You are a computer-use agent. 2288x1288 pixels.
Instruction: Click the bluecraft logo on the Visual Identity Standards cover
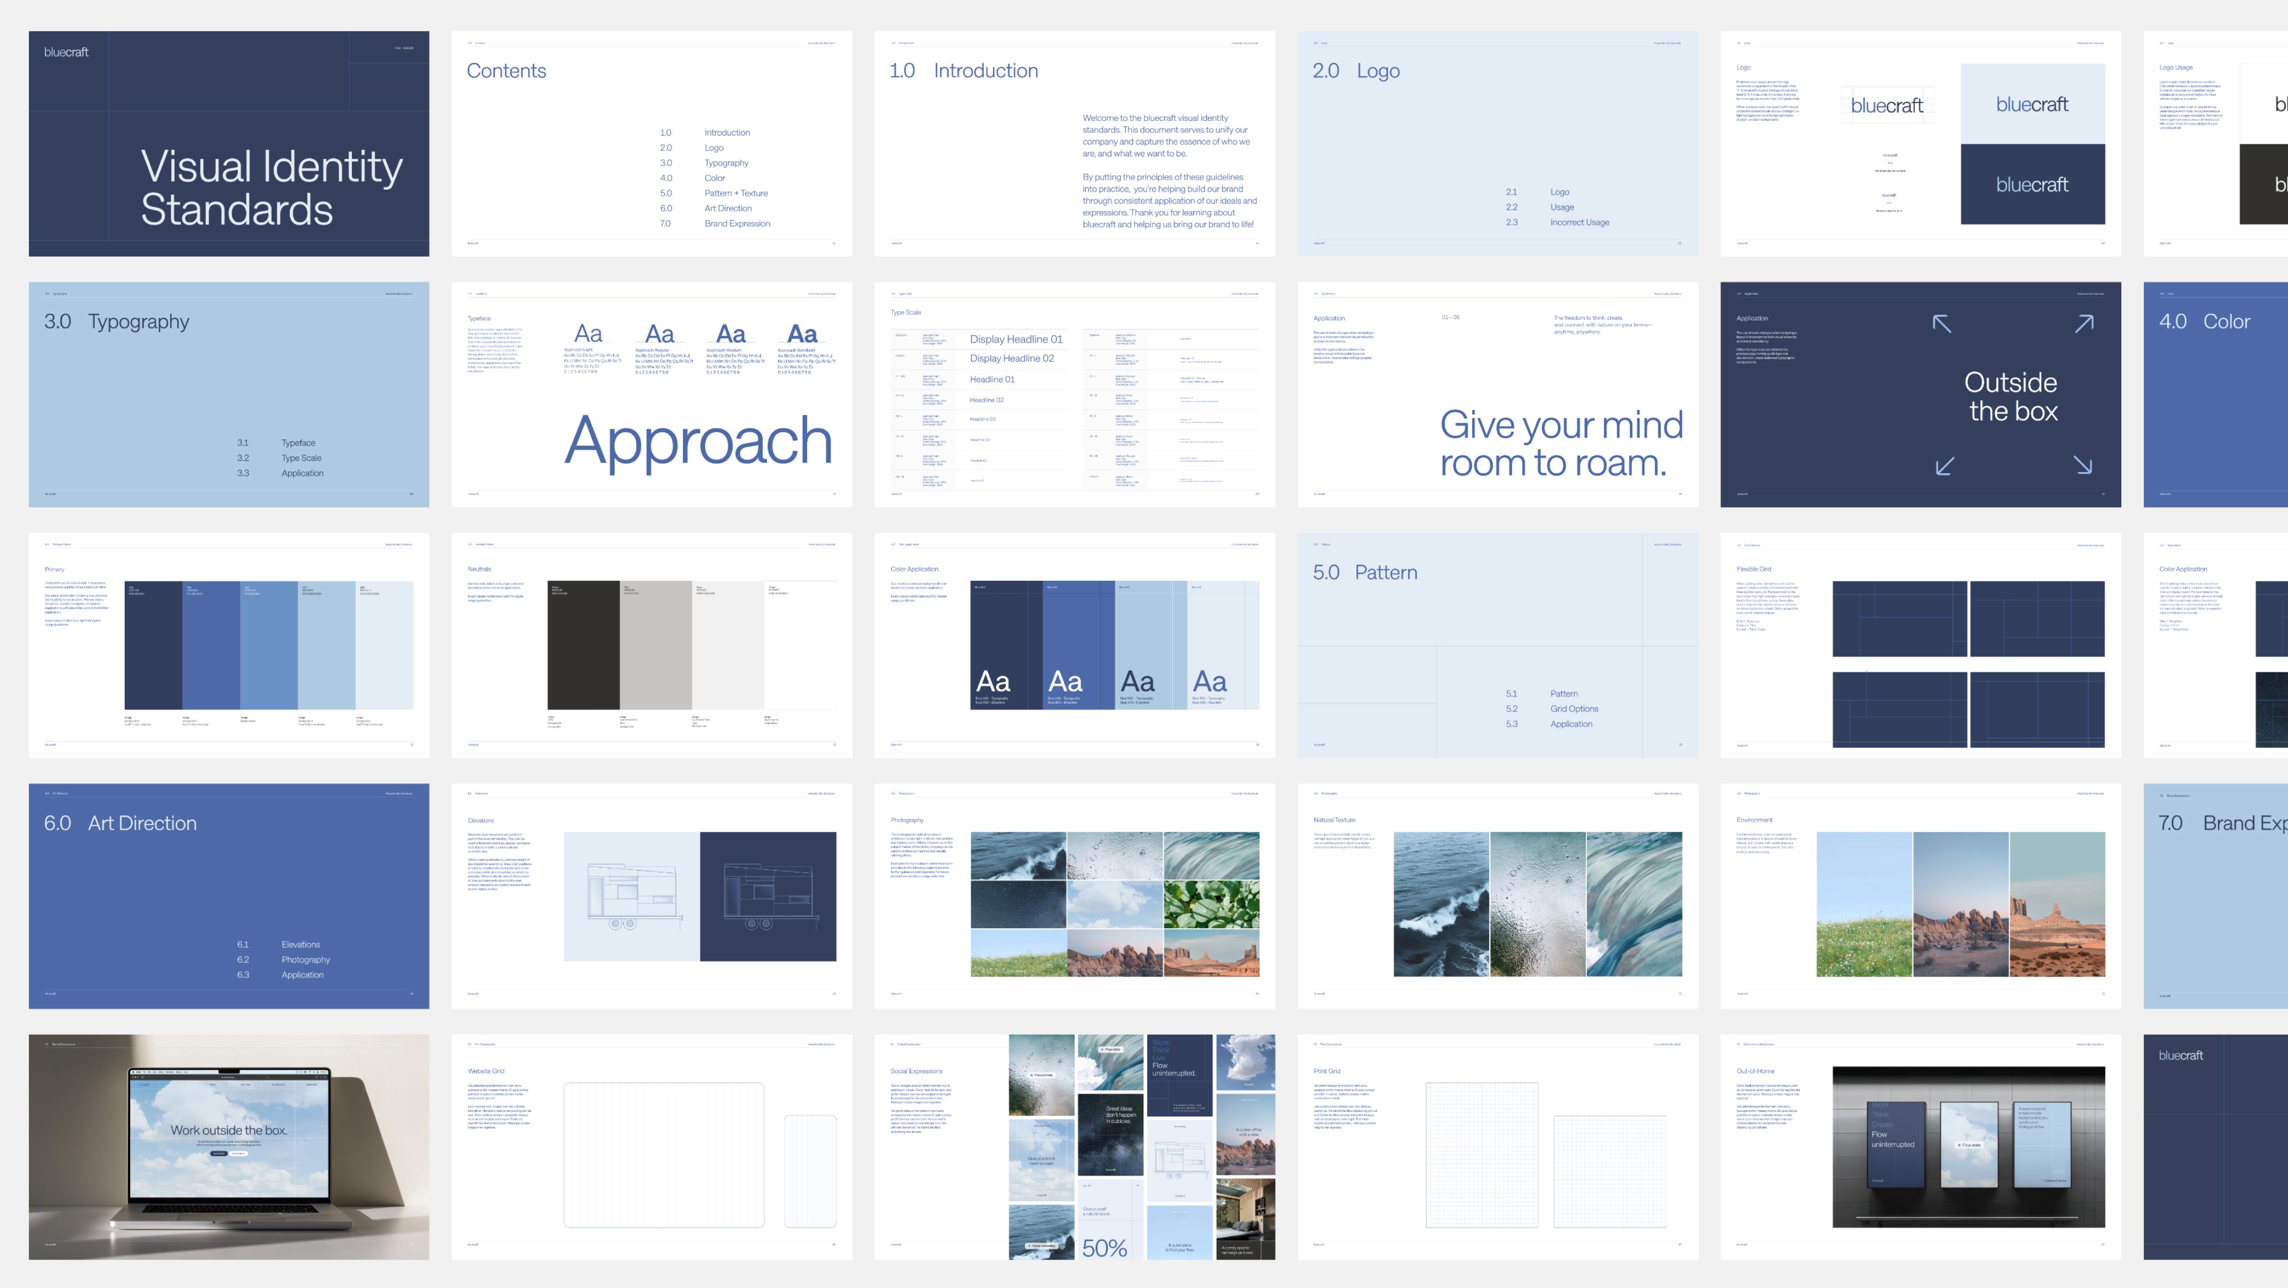tap(66, 53)
